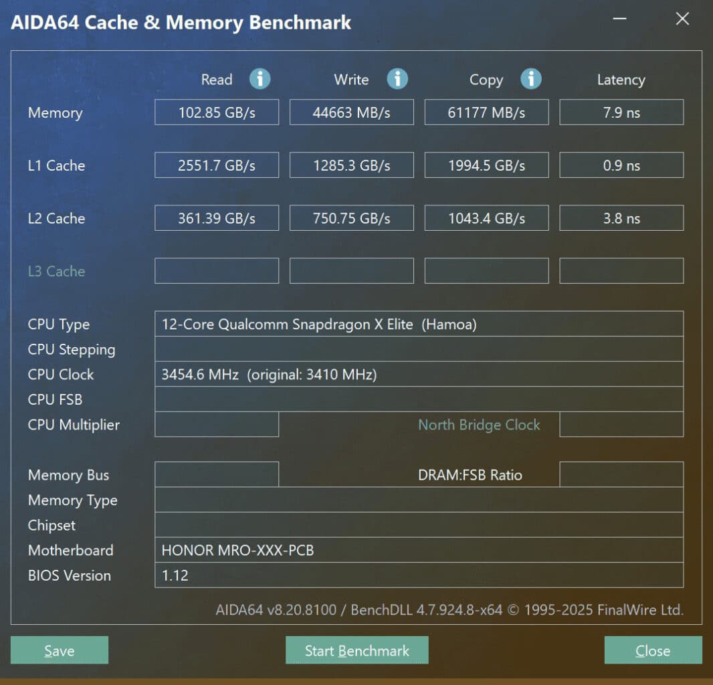Click the L2 Cache Copy value 1043.4 GB/s
713x685 pixels.
[486, 217]
